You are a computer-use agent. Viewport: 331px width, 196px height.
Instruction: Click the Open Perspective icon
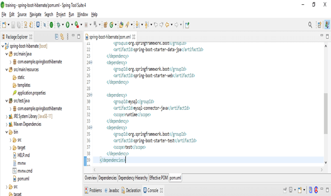[x=319, y=25]
